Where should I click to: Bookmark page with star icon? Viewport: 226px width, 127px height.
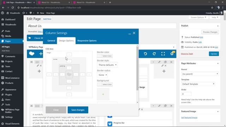(212, 8)
